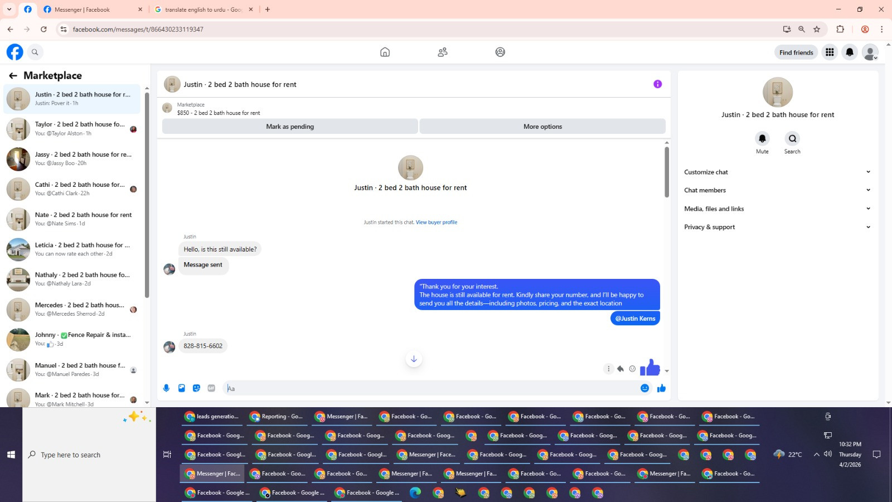Screen dimensions: 892x502
Task: Open the Groups icon in the top navigation
Action: 500,52
